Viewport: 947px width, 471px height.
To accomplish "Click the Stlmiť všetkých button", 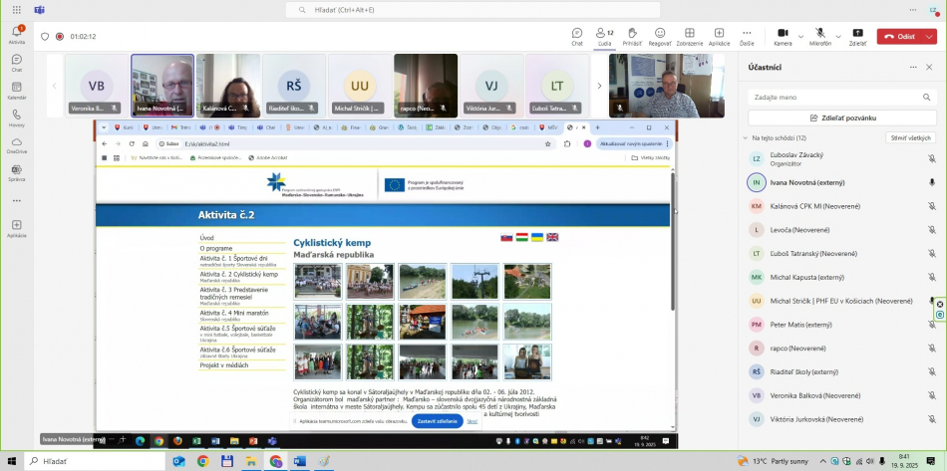I will pos(911,137).
